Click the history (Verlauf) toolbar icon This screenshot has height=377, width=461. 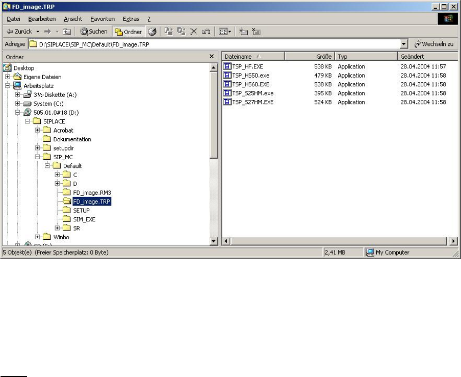tap(152, 32)
